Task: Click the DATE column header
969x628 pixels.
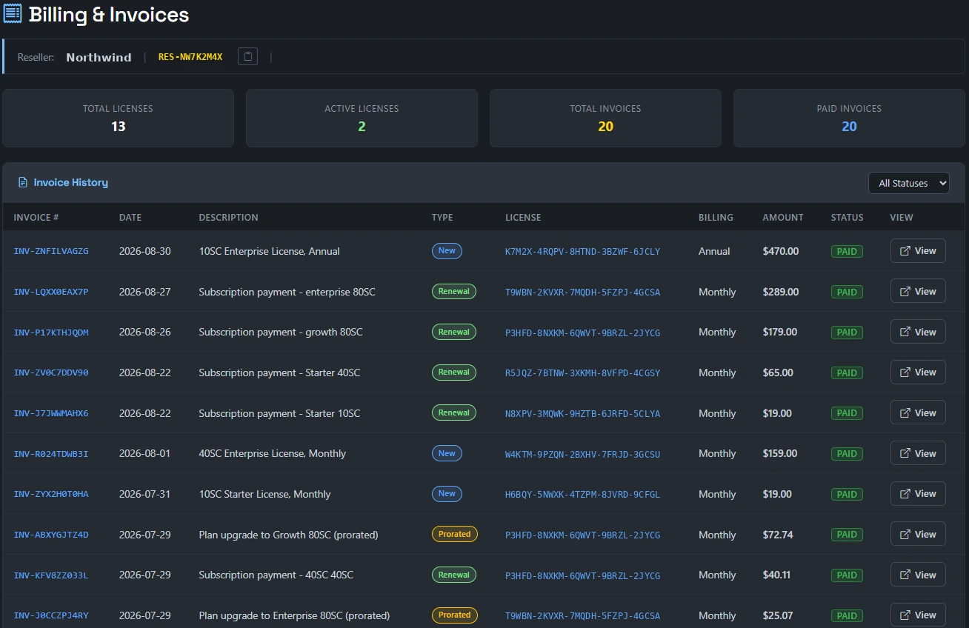Action: coord(130,218)
